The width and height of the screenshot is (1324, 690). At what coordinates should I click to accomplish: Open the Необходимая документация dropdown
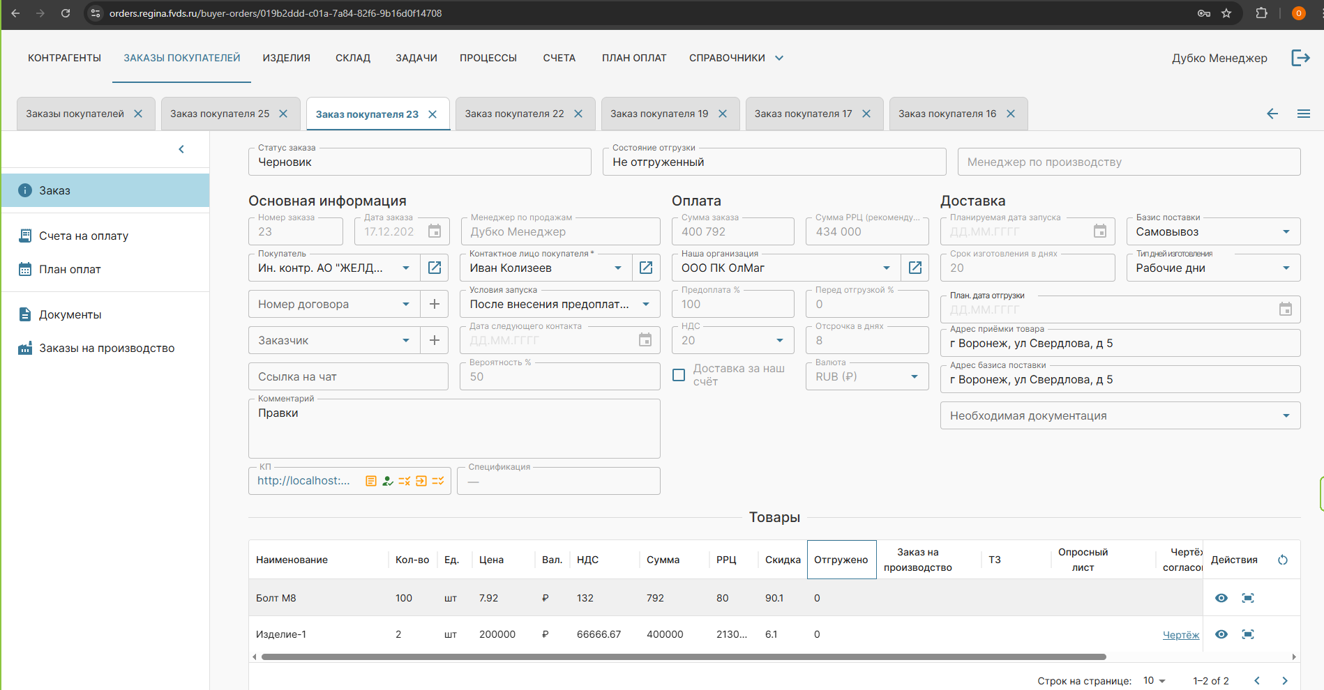pos(1286,415)
